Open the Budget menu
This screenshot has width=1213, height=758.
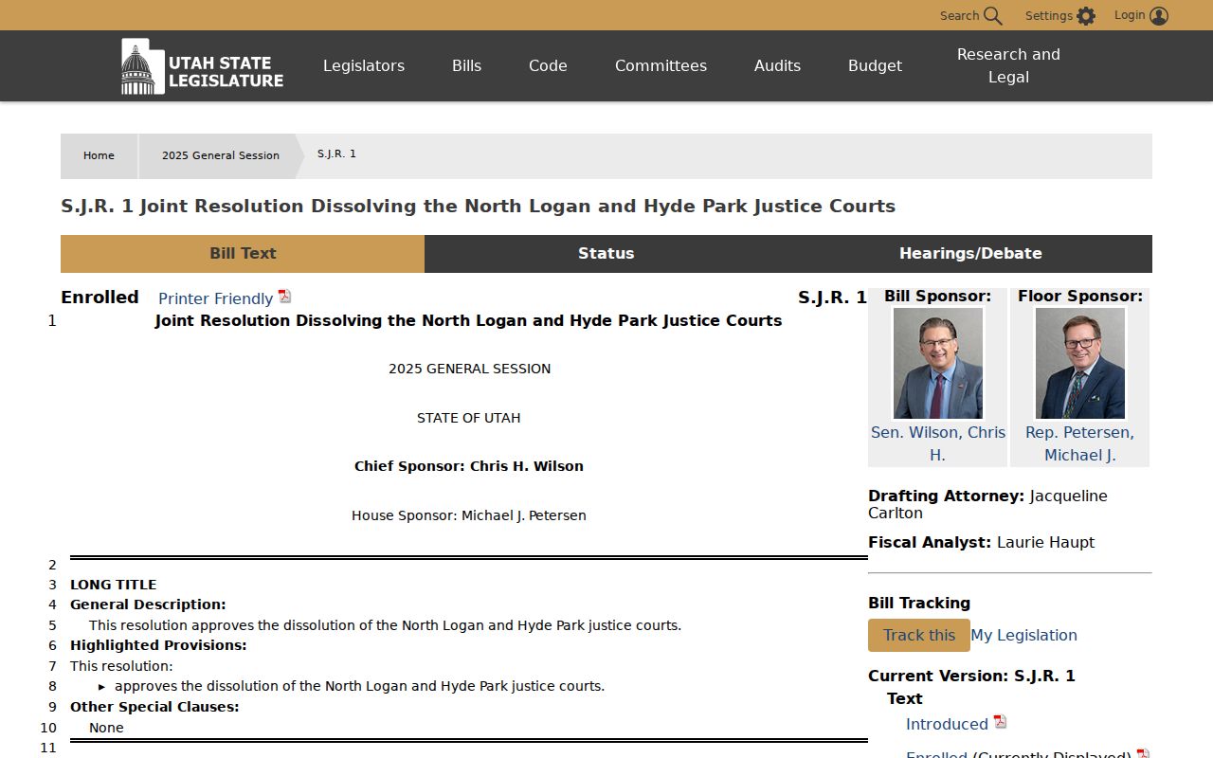tap(875, 66)
